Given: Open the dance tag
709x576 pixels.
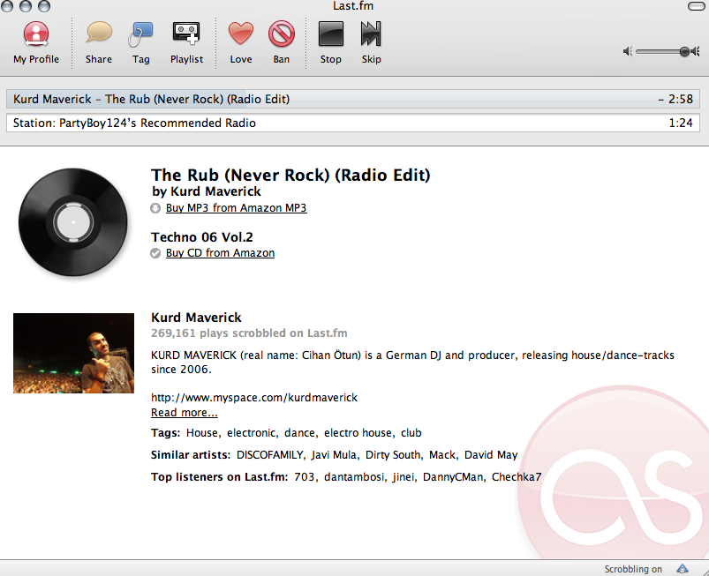Looking at the screenshot, I should click(299, 433).
